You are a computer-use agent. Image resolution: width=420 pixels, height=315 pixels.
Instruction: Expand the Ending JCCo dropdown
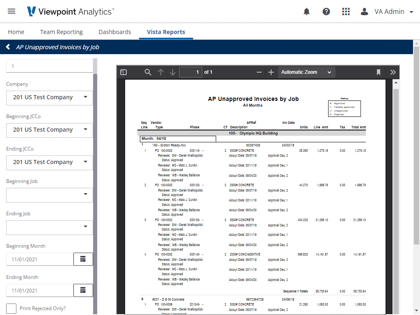coord(50,162)
